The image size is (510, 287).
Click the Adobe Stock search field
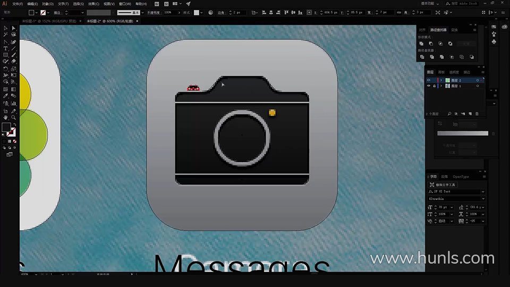463,4
